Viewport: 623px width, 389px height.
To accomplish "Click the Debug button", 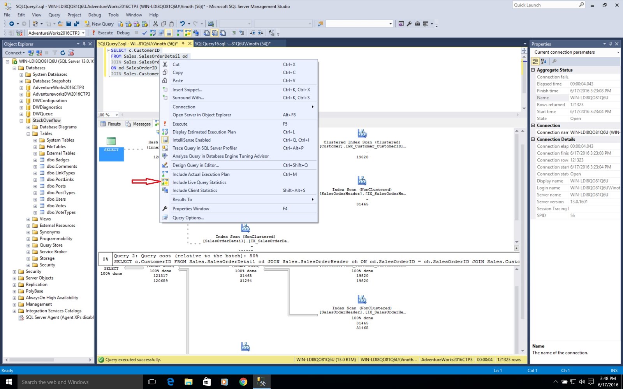I will pos(123,33).
